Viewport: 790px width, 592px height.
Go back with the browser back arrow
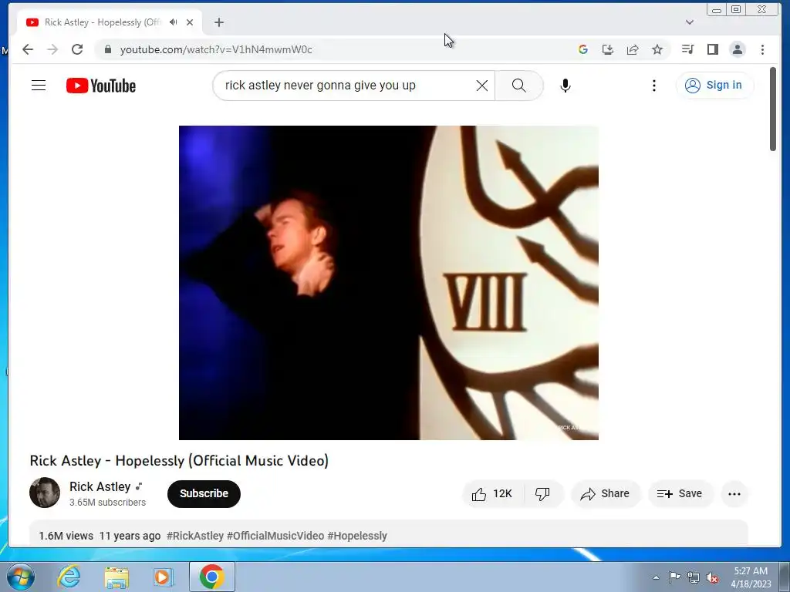[x=28, y=49]
